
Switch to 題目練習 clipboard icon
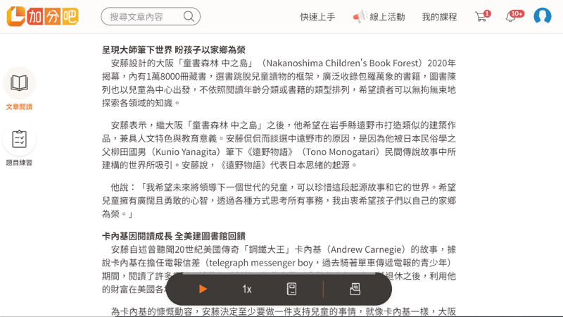pyautogui.click(x=19, y=139)
